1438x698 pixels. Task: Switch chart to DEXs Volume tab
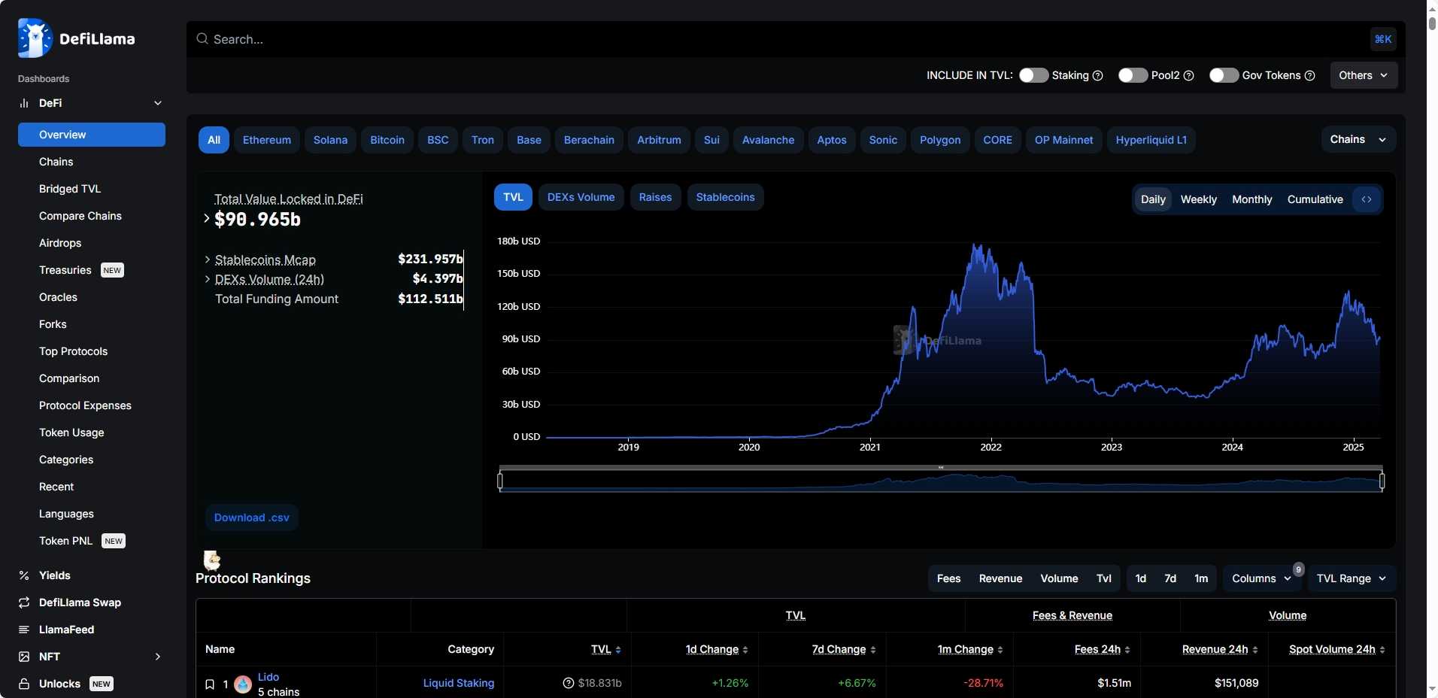coord(581,197)
